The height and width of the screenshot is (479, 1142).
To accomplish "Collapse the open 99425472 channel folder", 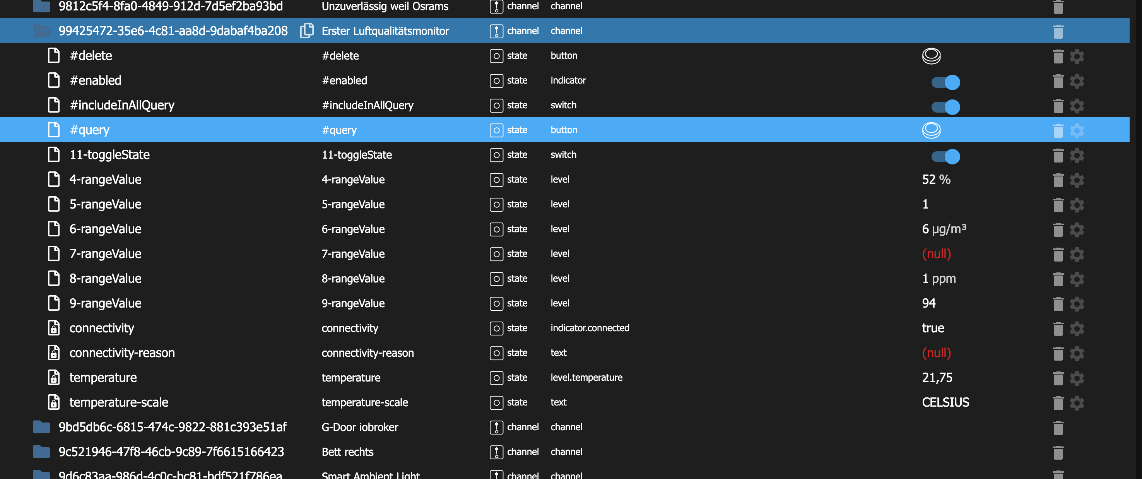I will coord(42,31).
